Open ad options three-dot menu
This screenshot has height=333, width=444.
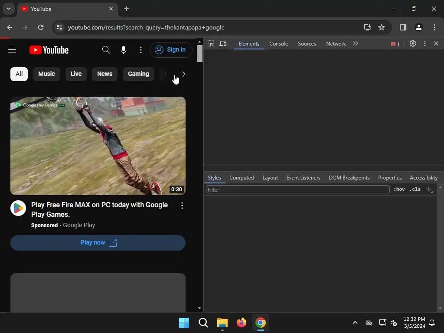tap(182, 206)
